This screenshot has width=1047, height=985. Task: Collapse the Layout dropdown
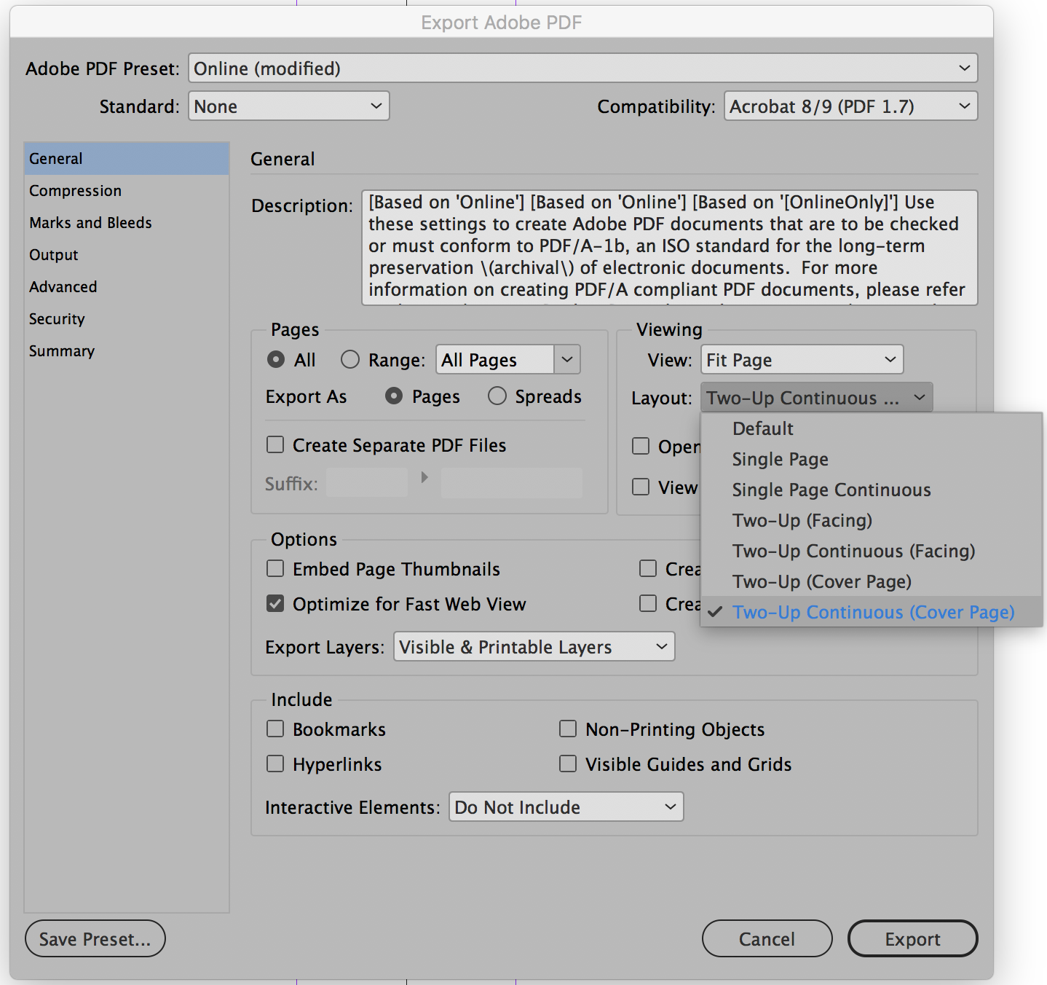[x=816, y=398]
